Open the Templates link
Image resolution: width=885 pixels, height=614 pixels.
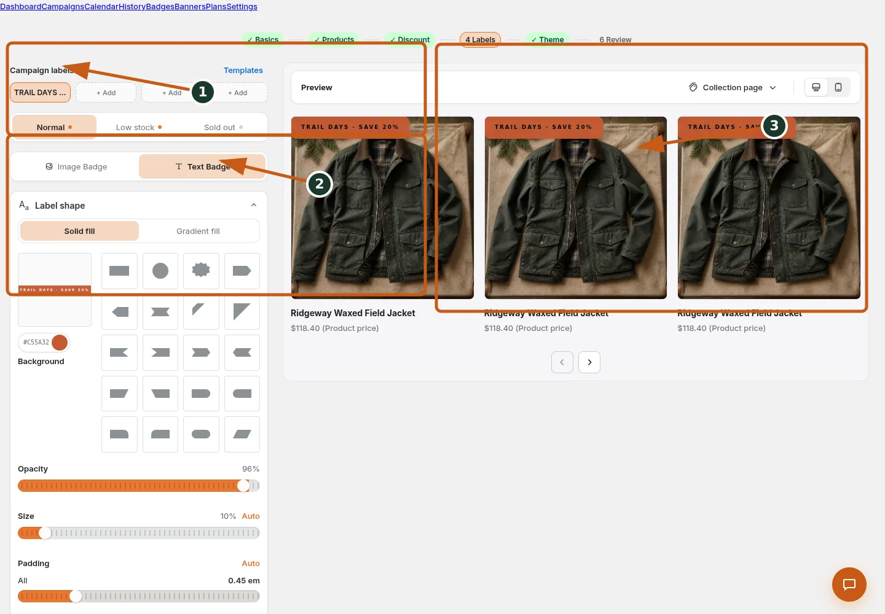tap(243, 71)
